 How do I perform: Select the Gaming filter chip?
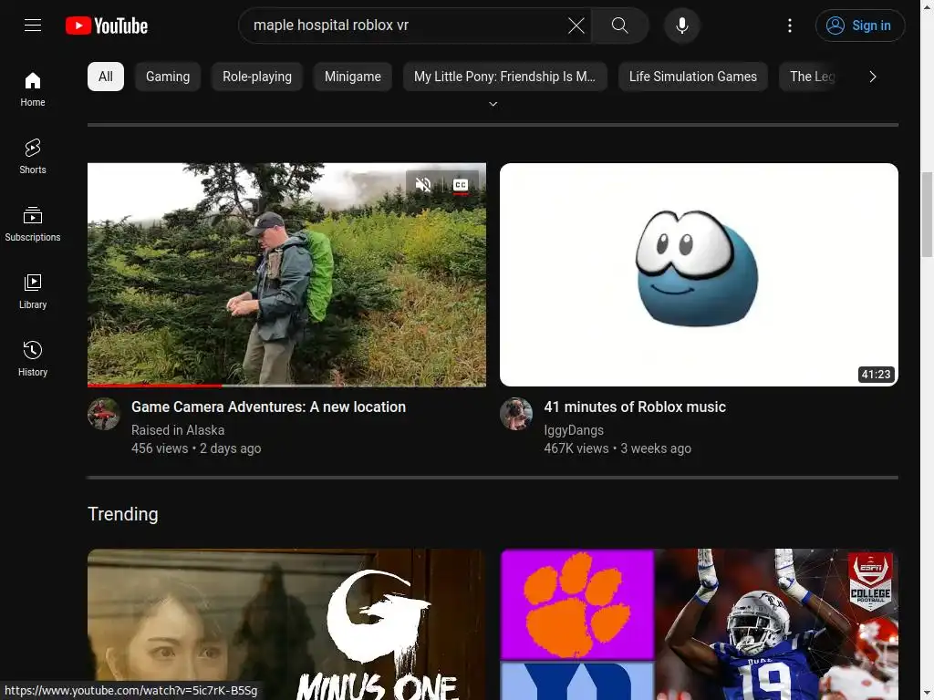[168, 77]
